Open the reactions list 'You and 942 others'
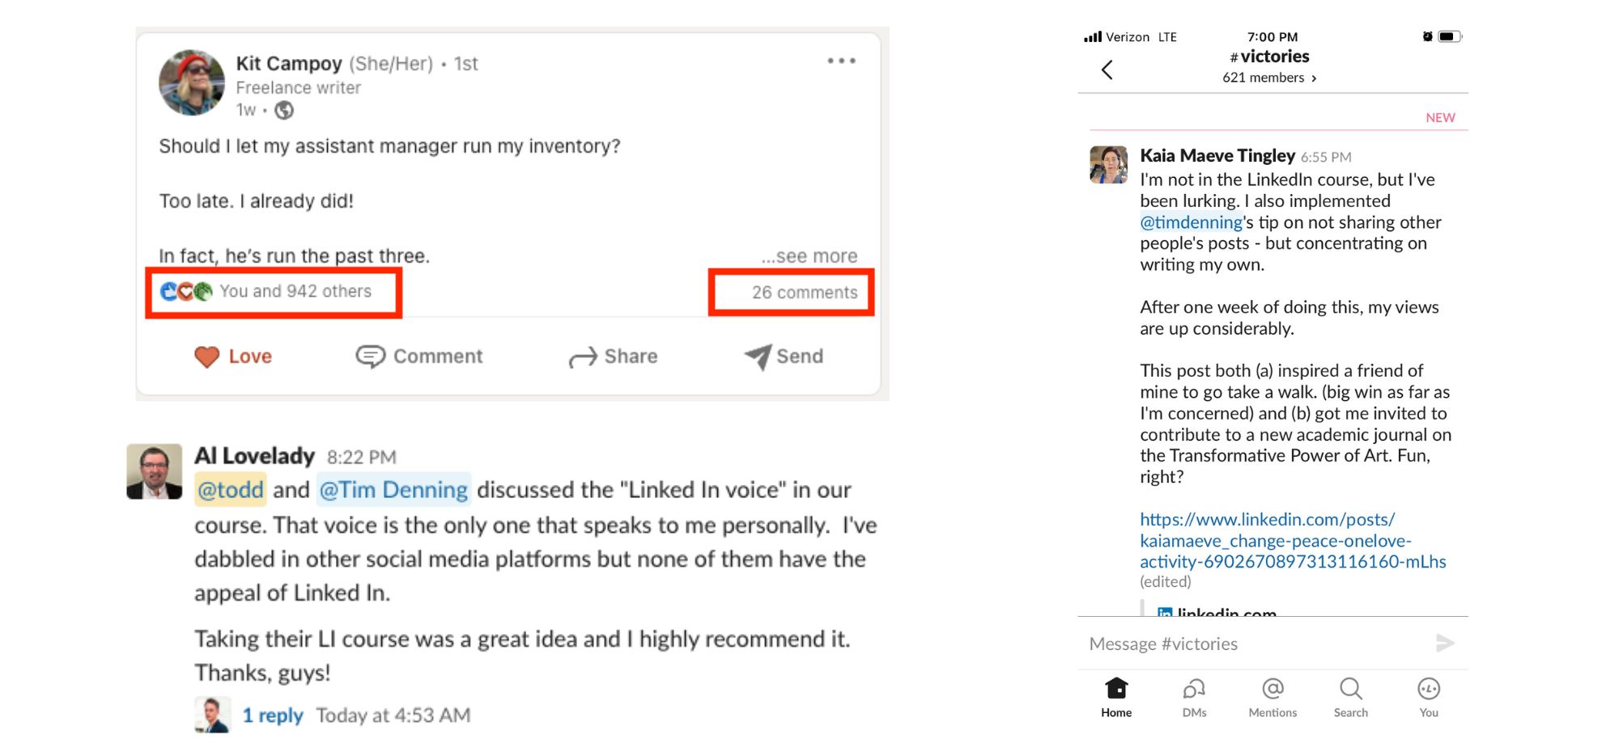 point(295,291)
